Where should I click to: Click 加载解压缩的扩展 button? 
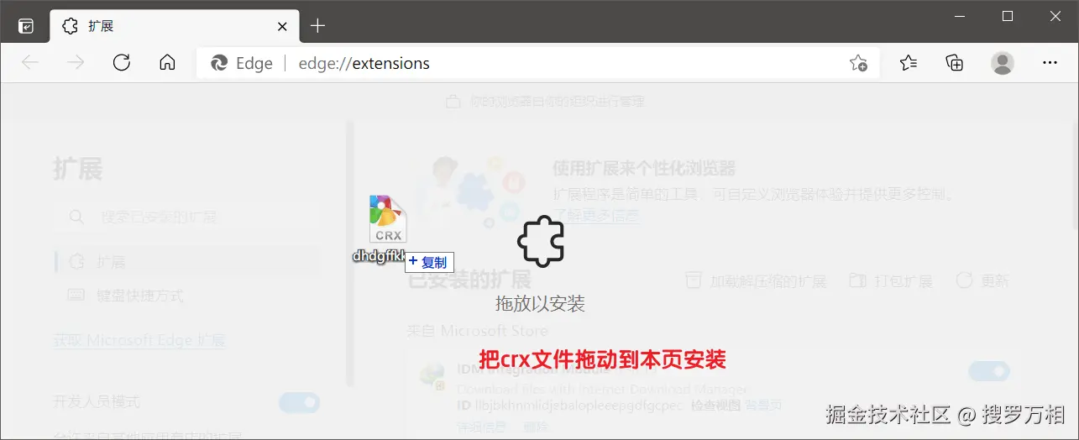(756, 281)
